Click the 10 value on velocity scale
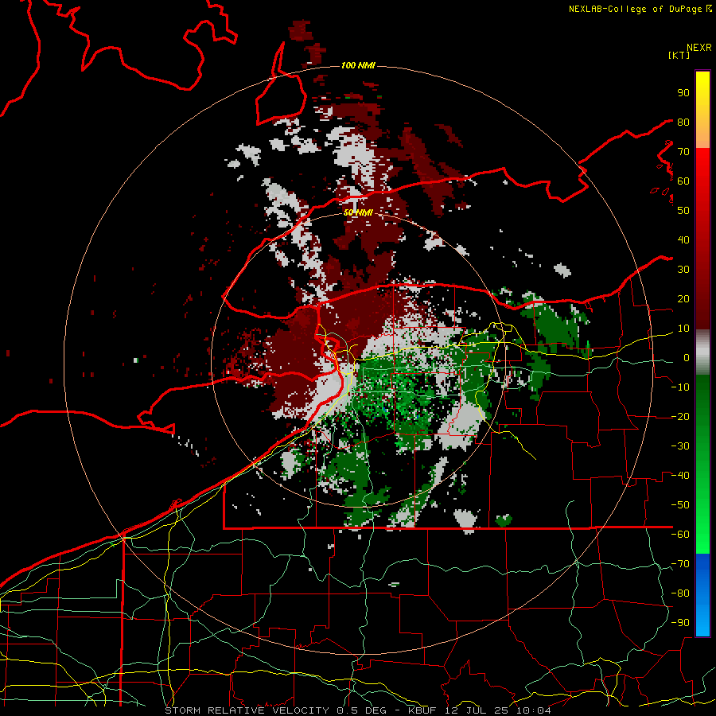The width and height of the screenshot is (716, 716). [x=683, y=329]
